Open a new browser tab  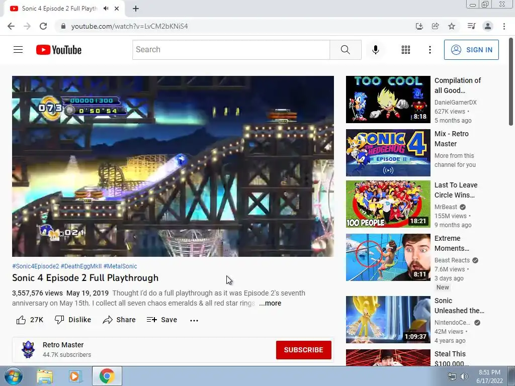coord(136,9)
